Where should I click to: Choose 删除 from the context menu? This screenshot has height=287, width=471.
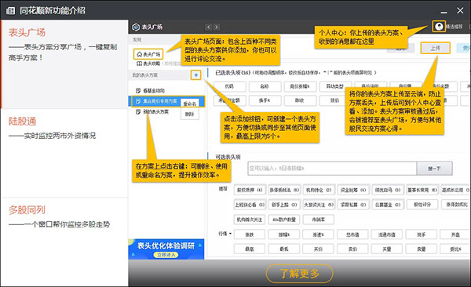coord(189,114)
